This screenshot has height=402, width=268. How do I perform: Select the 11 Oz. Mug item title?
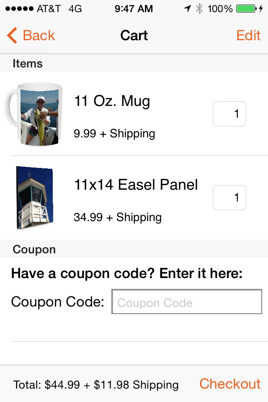[112, 101]
